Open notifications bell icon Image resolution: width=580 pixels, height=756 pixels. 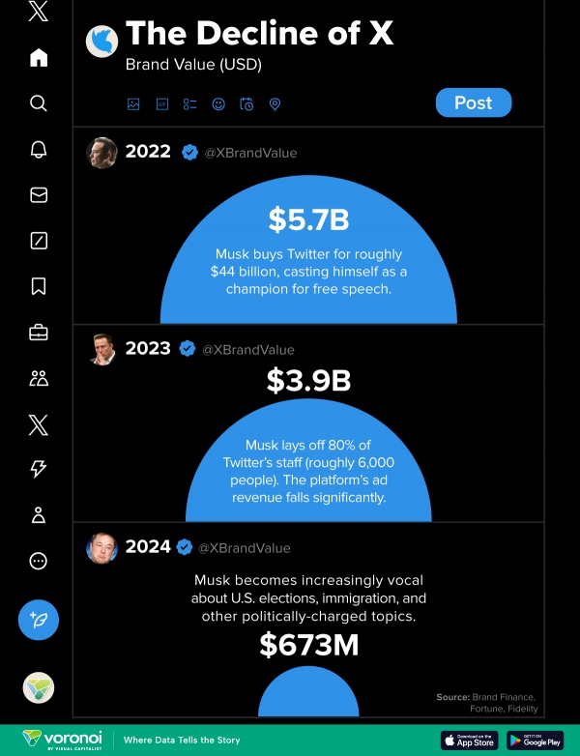tap(39, 150)
